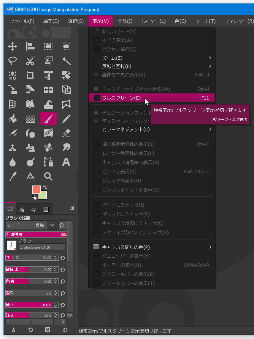Open the 選択(S) menu
The height and width of the screenshot is (339, 254).
(76, 21)
